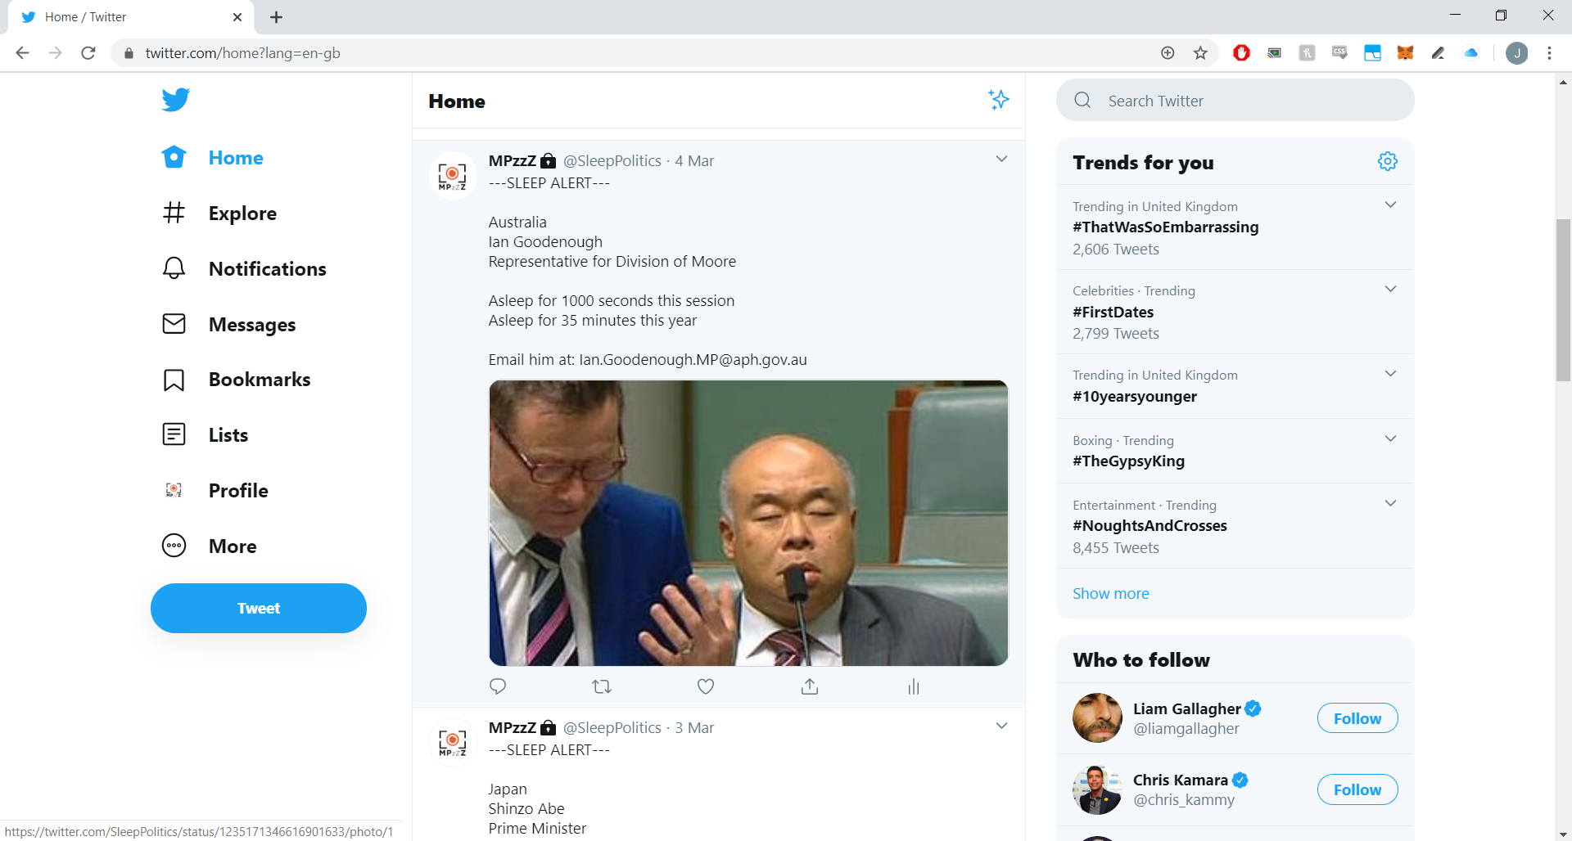Open Chrome profile J avatar
Image resolution: width=1572 pixels, height=841 pixels.
tap(1516, 53)
